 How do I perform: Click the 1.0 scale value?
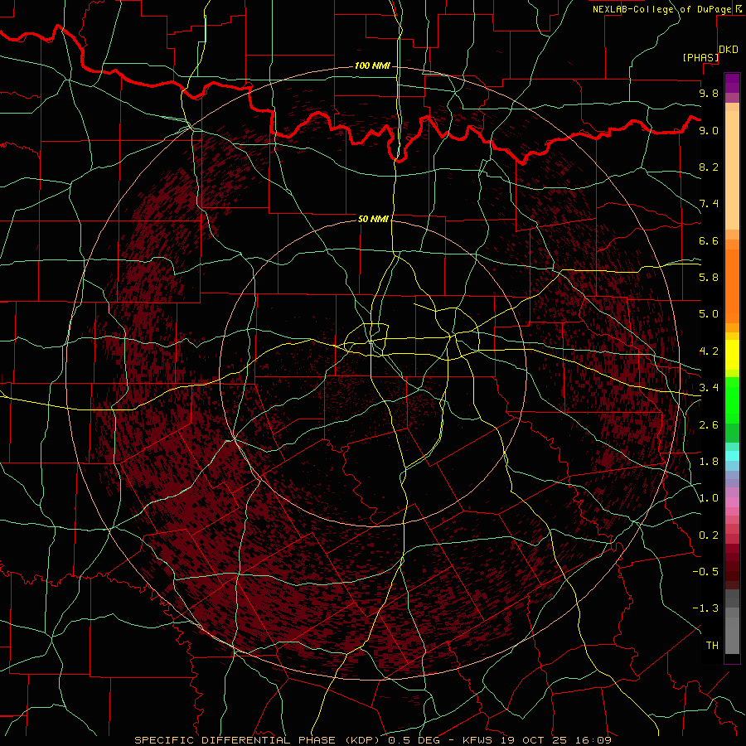click(x=709, y=498)
